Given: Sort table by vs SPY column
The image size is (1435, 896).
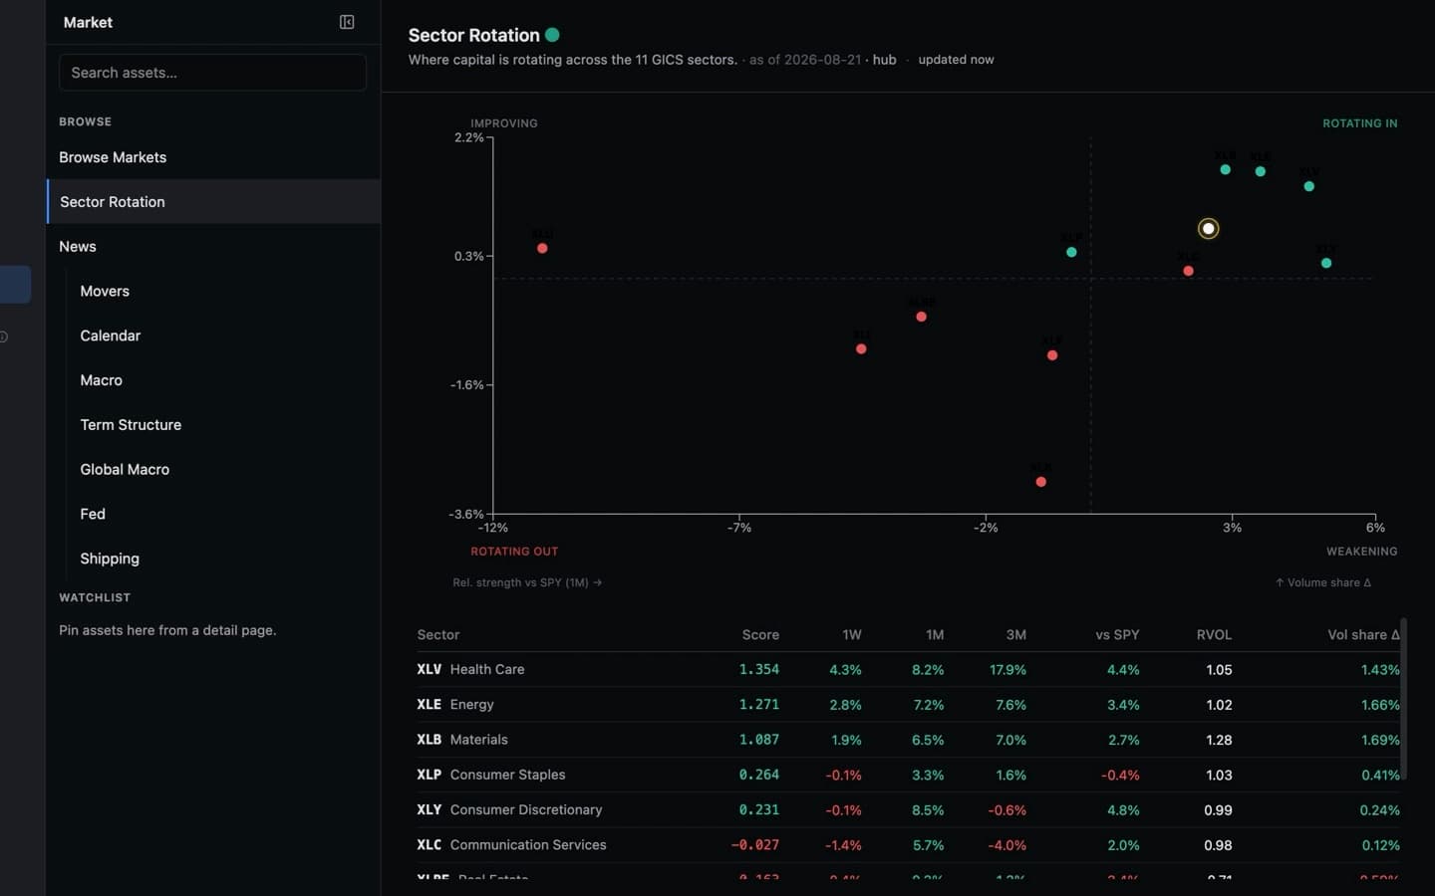Looking at the screenshot, I should 1117,634.
